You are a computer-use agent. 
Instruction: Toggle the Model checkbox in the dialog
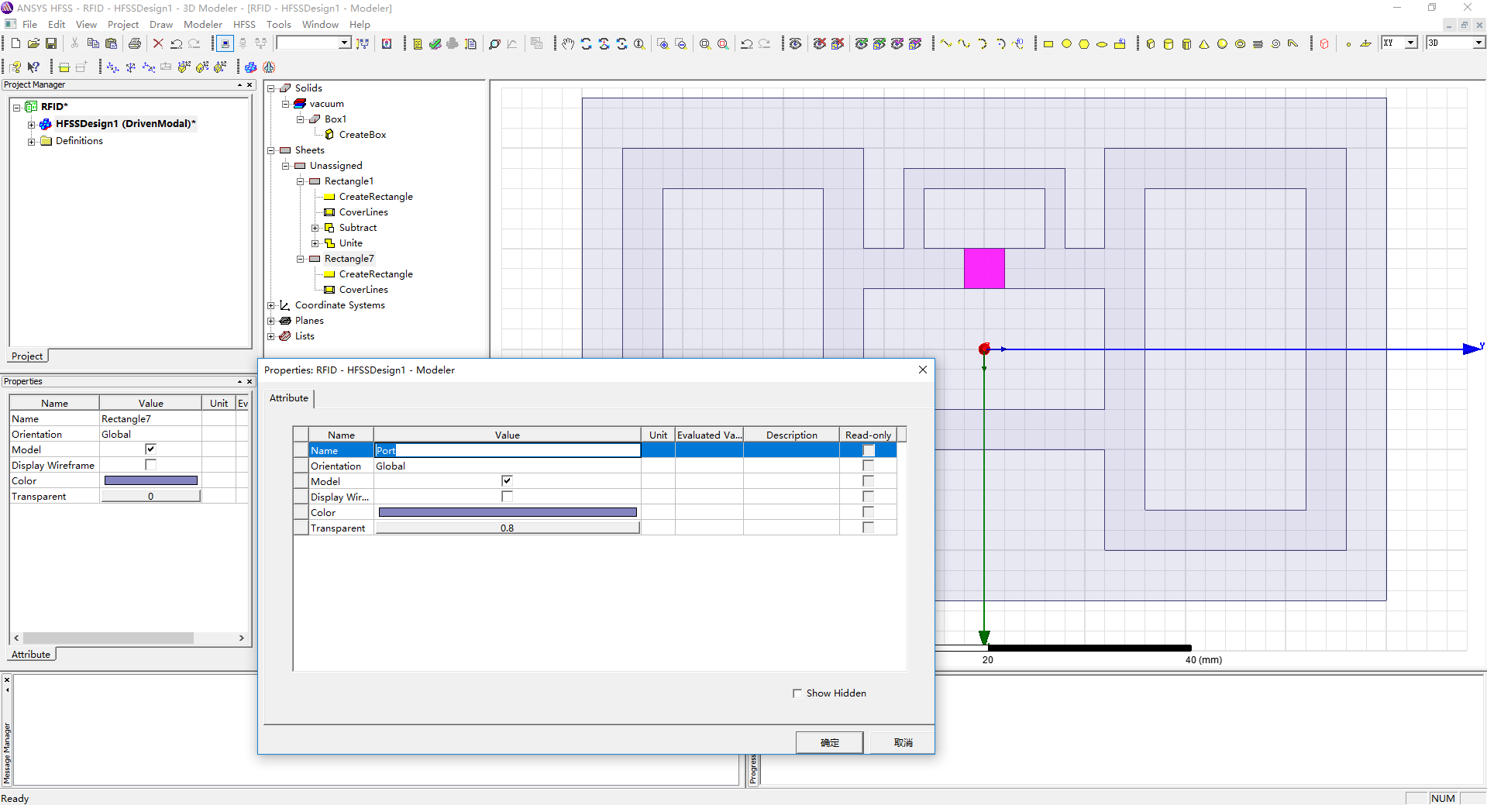(x=507, y=481)
